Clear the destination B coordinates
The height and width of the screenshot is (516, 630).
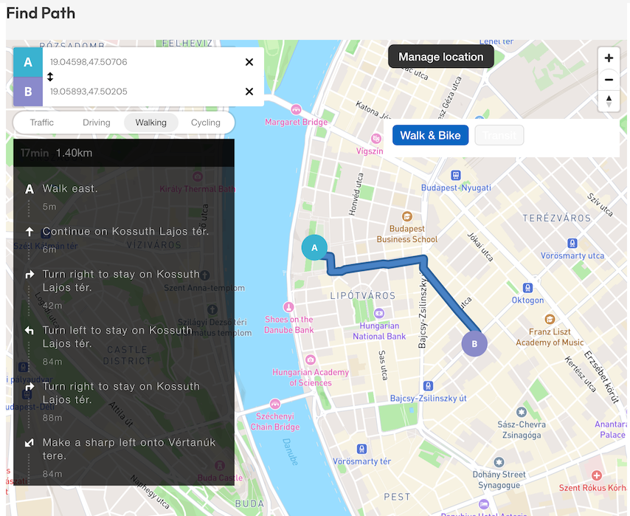tap(249, 92)
